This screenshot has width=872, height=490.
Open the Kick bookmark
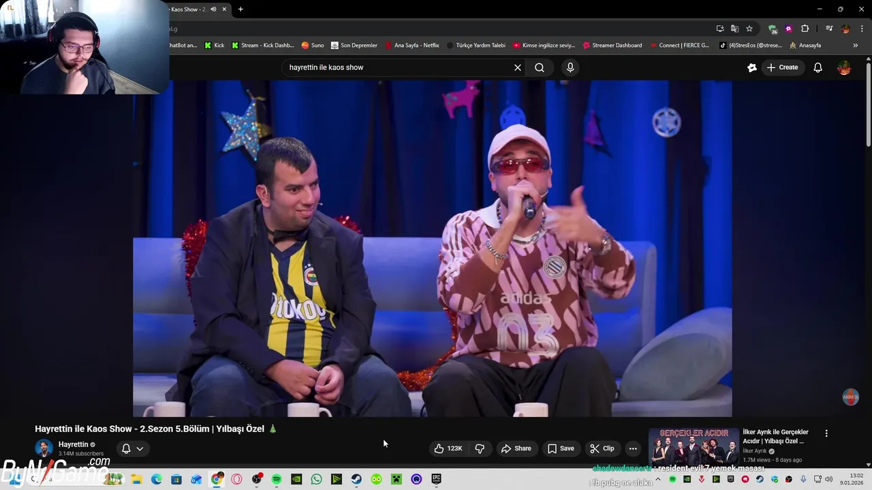(x=214, y=46)
